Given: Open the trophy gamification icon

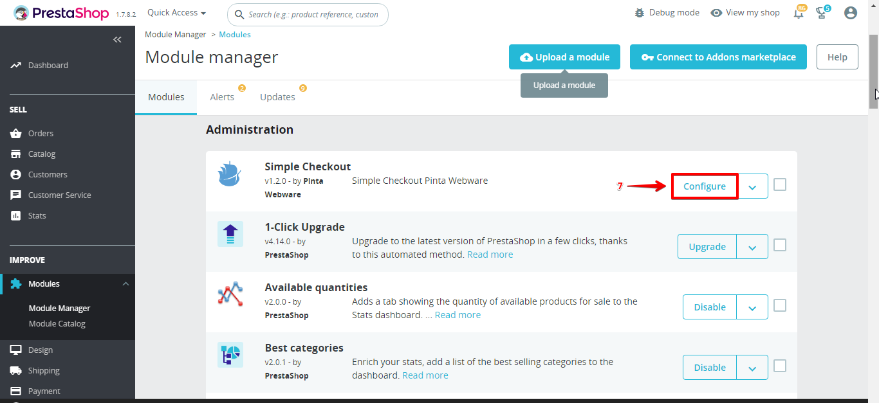Looking at the screenshot, I should [x=821, y=13].
